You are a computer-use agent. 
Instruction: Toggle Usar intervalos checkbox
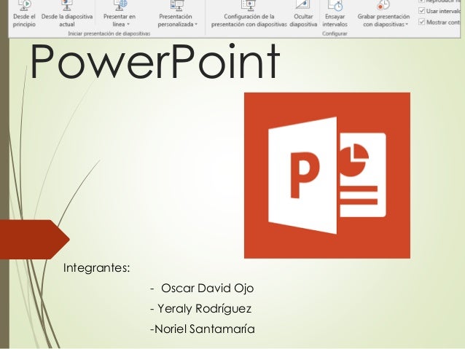[x=422, y=11]
